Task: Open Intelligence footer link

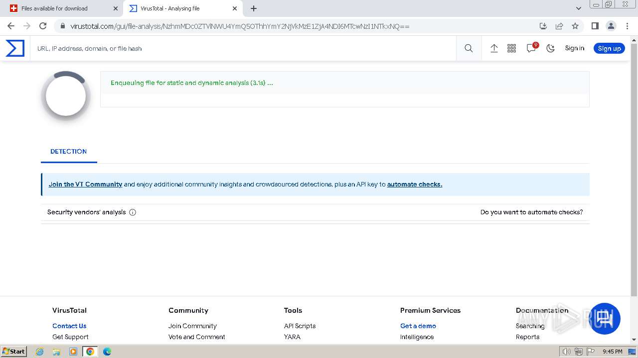Action: (417, 337)
